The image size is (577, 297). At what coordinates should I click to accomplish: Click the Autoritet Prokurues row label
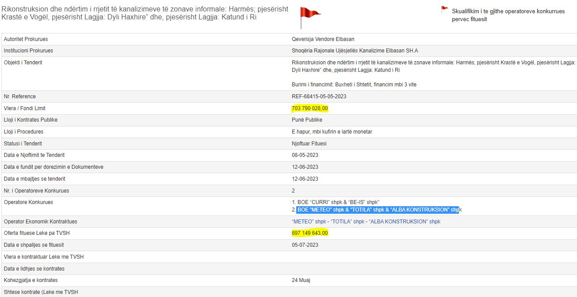[26, 39]
